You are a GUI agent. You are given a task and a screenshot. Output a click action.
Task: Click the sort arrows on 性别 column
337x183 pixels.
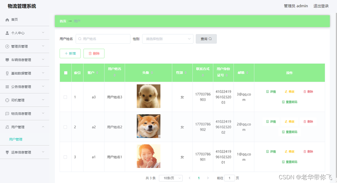coord(185,73)
